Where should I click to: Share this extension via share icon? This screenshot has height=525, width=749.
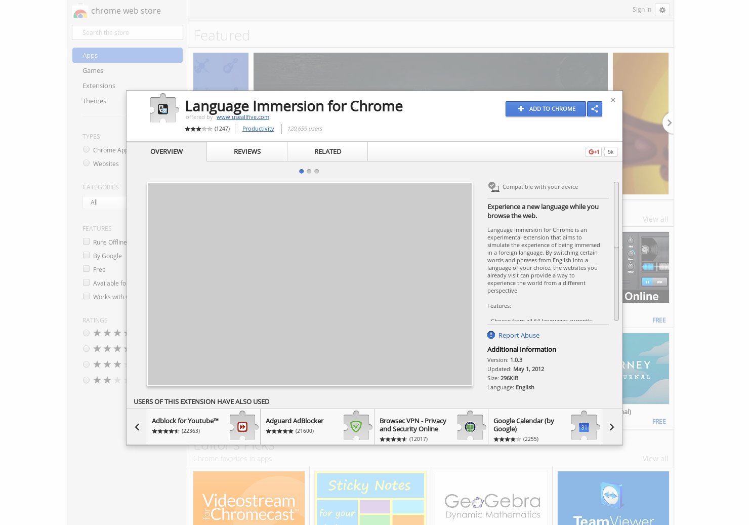pos(595,109)
